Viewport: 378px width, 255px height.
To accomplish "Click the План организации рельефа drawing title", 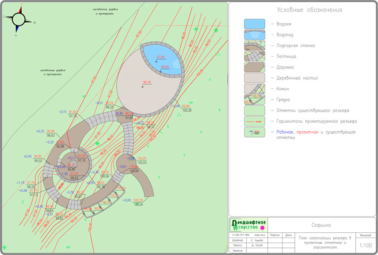I will [x=325, y=242].
